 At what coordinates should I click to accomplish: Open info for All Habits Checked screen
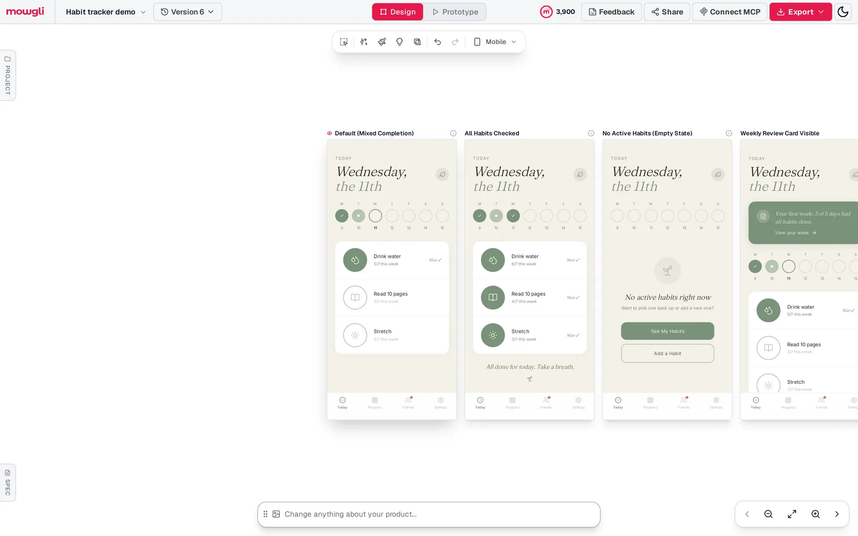click(x=591, y=133)
